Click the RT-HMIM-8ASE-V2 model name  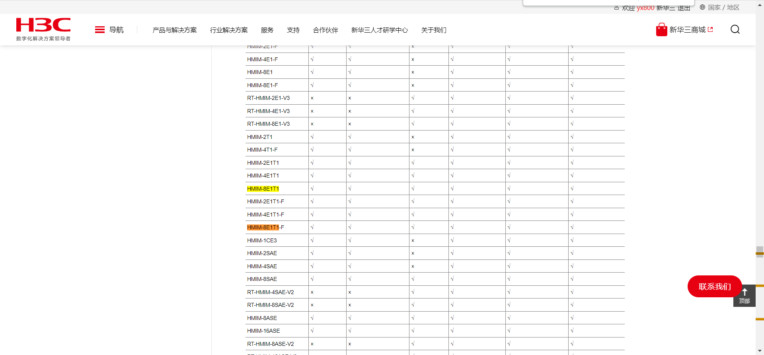[x=271, y=344]
